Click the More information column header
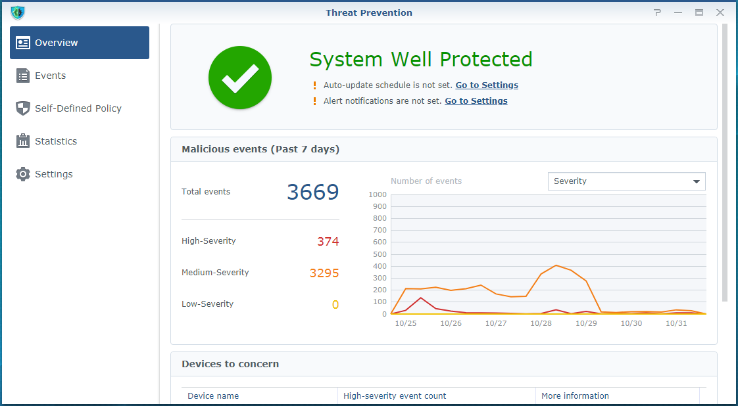This screenshot has height=406, width=738. [575, 396]
